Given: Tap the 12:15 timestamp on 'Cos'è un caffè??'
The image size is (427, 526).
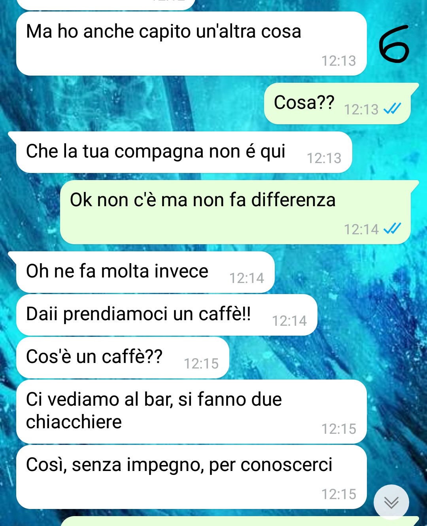Looking at the screenshot, I should [201, 363].
